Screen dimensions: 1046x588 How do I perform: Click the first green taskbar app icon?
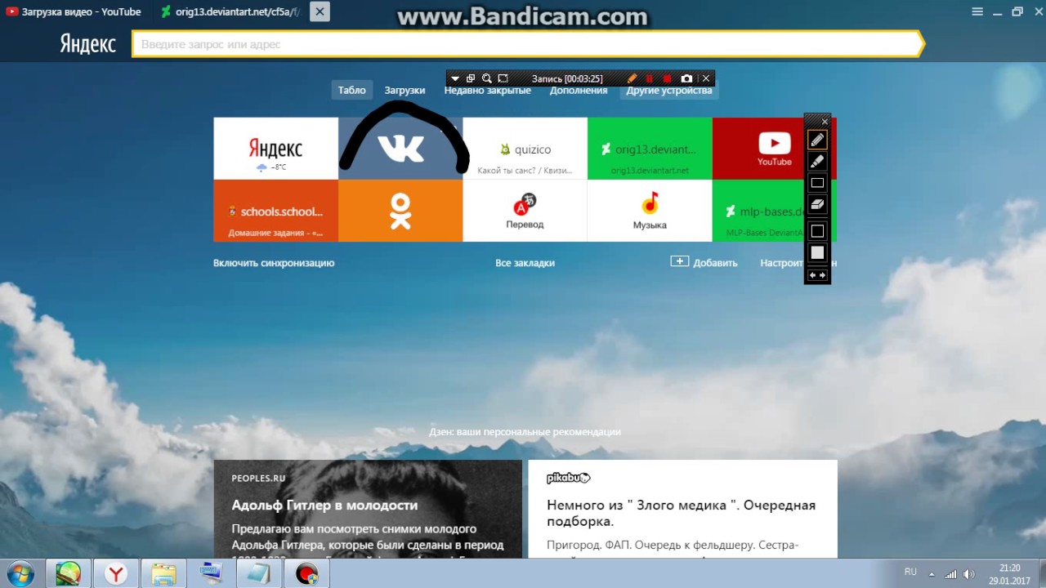point(68,574)
